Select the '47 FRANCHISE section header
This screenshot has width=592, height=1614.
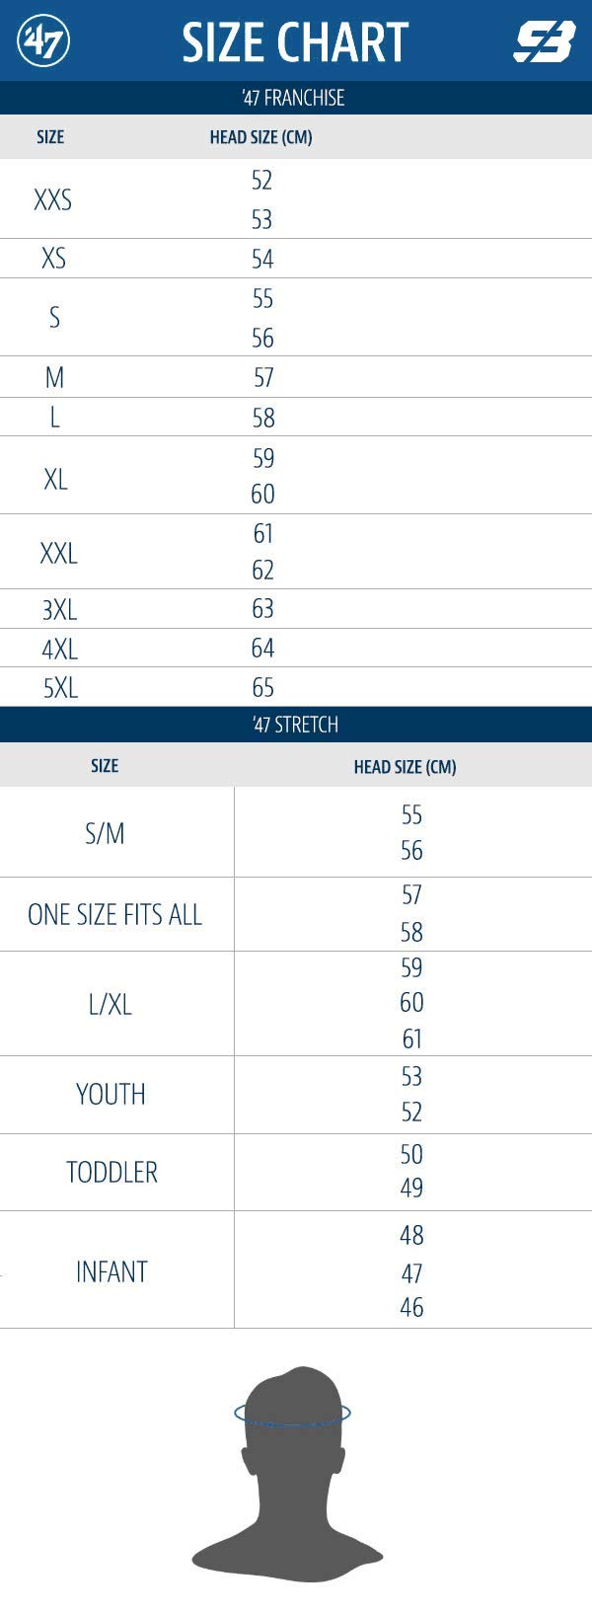294,98
